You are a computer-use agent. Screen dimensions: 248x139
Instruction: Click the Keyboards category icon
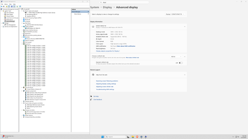coord(24,33)
